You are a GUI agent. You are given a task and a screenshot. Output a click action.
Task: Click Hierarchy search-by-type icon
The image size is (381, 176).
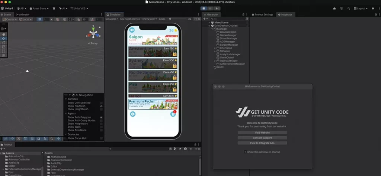click(247, 19)
